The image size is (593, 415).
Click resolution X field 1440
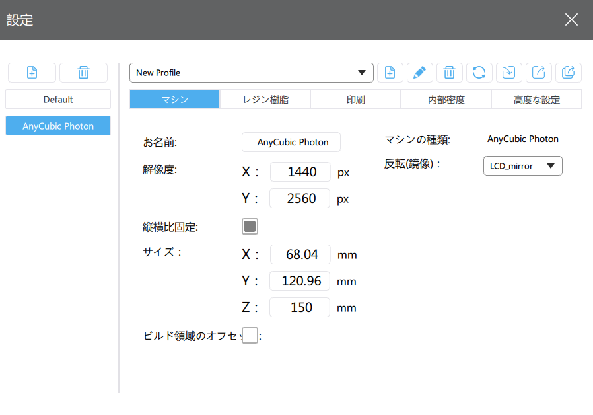(300, 172)
